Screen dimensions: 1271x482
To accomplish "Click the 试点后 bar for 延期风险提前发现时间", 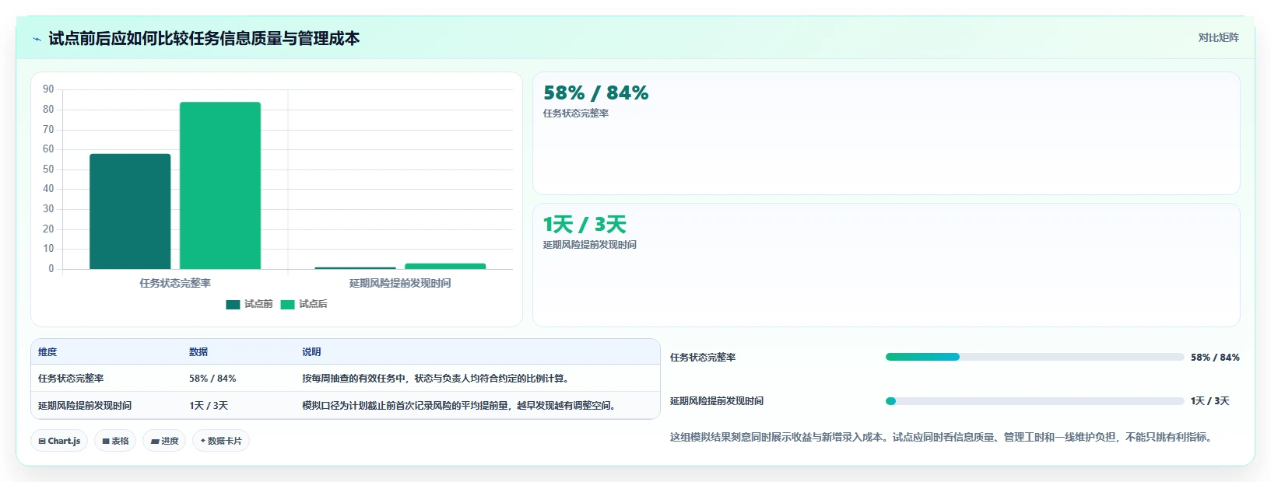I will point(445,266).
